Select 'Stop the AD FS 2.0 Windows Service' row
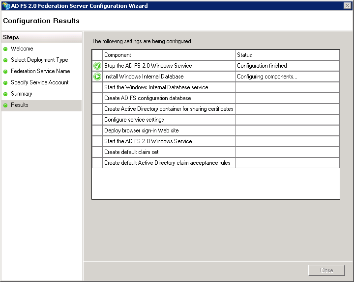Viewport: 354px width, 282px height. [216, 66]
